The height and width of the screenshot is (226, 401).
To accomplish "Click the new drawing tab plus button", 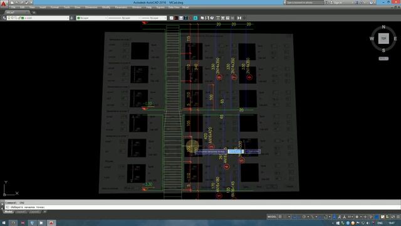I will point(34,13).
